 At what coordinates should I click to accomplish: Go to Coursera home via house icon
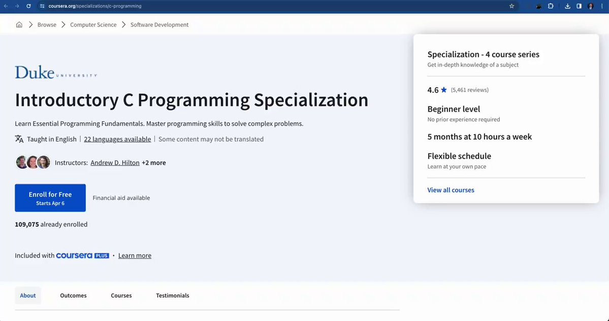[19, 24]
